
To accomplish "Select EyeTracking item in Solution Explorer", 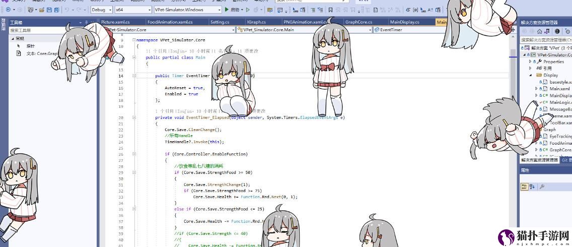I will coord(560,136).
